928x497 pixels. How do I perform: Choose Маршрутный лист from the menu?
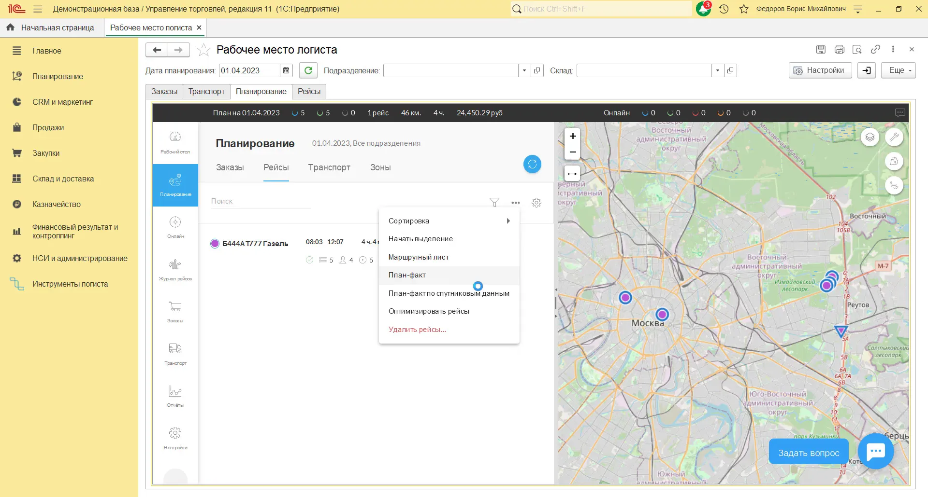449,257
